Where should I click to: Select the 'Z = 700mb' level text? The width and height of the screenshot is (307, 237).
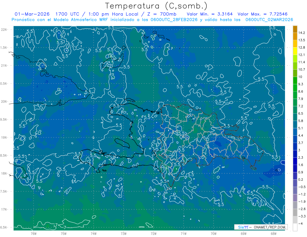[161, 14]
